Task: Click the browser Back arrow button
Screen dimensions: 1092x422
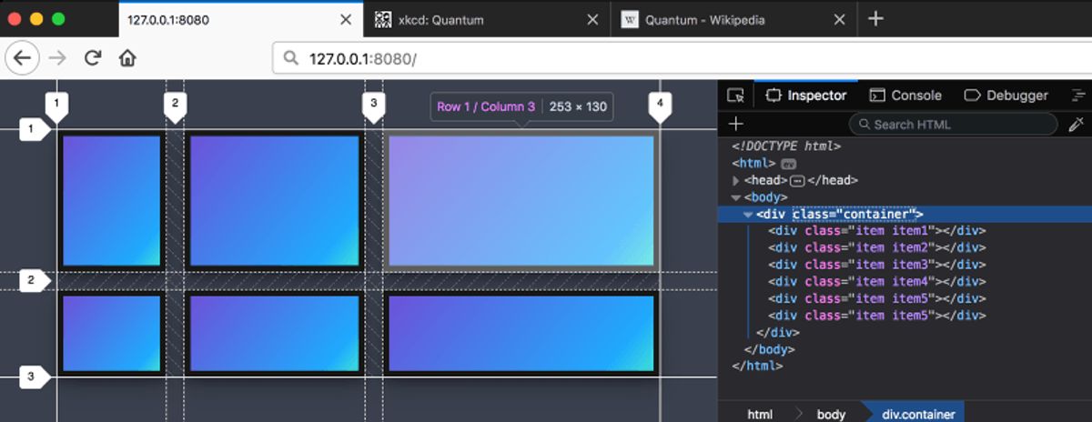Action: (x=22, y=58)
